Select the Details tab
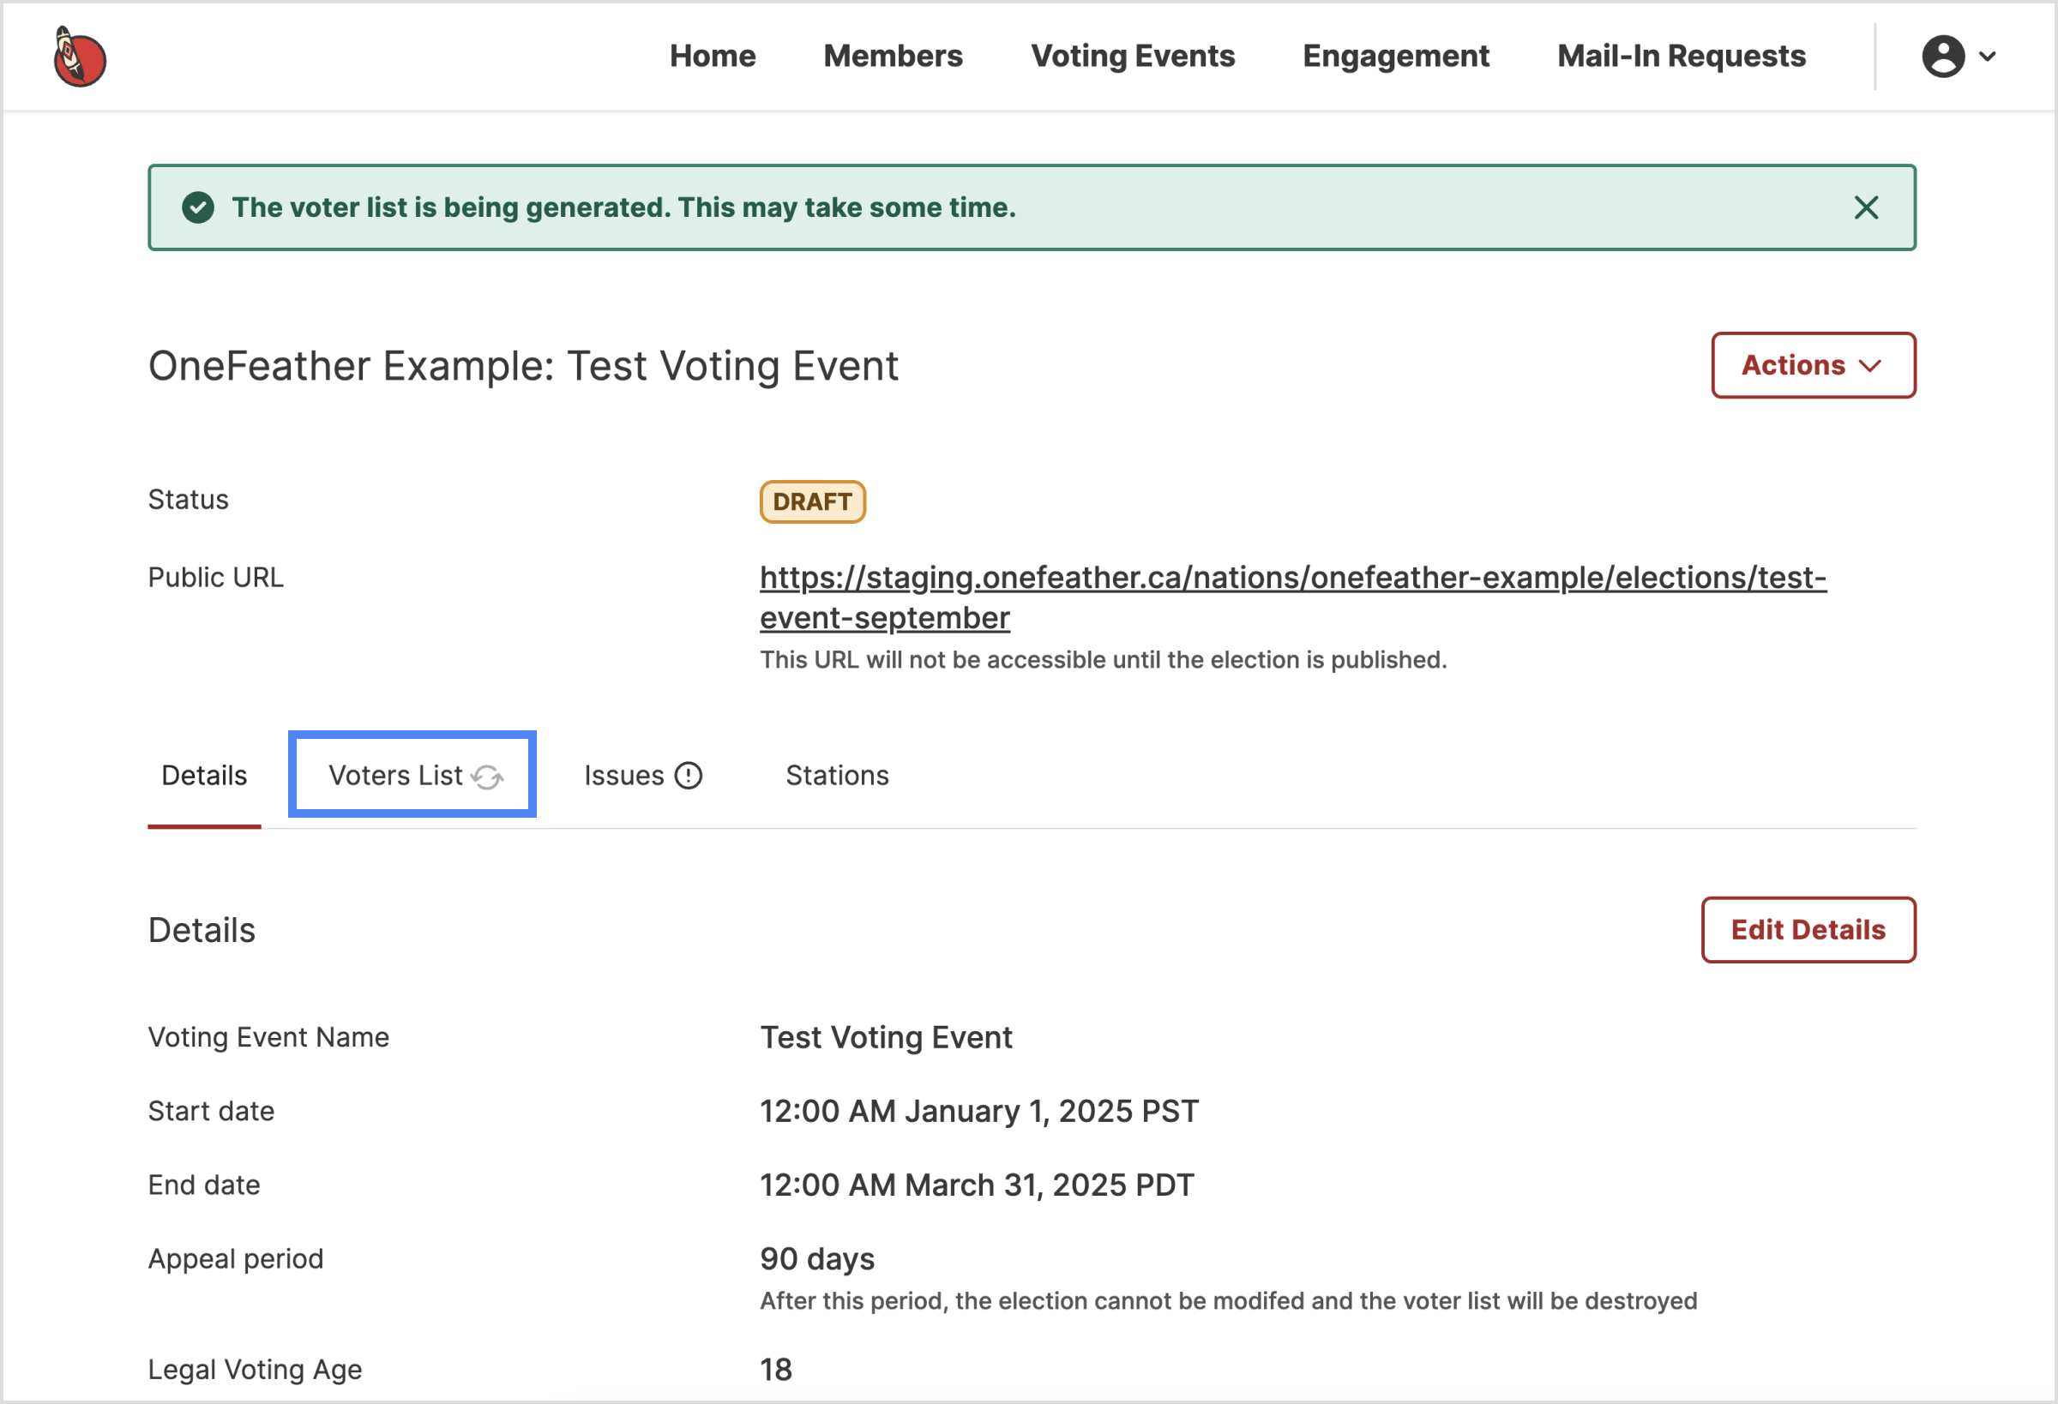 (204, 776)
